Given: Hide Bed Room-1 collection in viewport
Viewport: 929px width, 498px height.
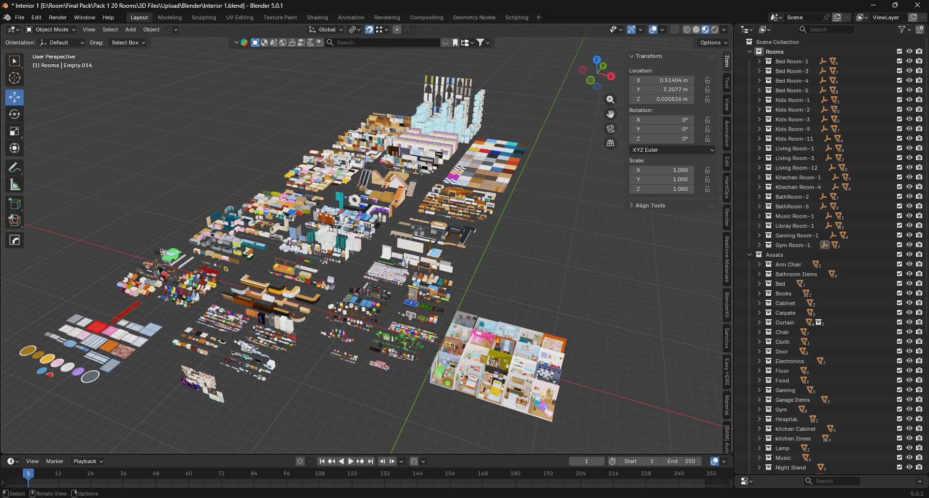Looking at the screenshot, I should [x=909, y=61].
